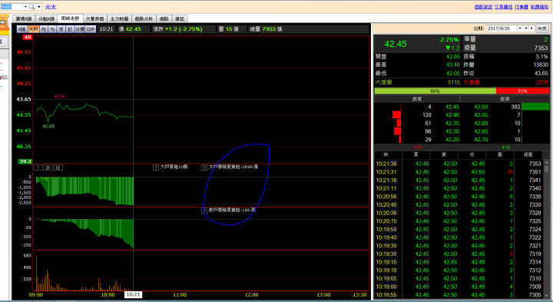Open the 個股分析 tab
The height and width of the screenshot is (302, 553).
144,18
